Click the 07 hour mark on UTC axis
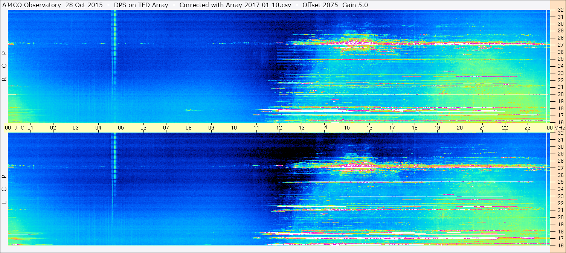Image resolution: width=566 pixels, height=253 pixels. (x=166, y=128)
